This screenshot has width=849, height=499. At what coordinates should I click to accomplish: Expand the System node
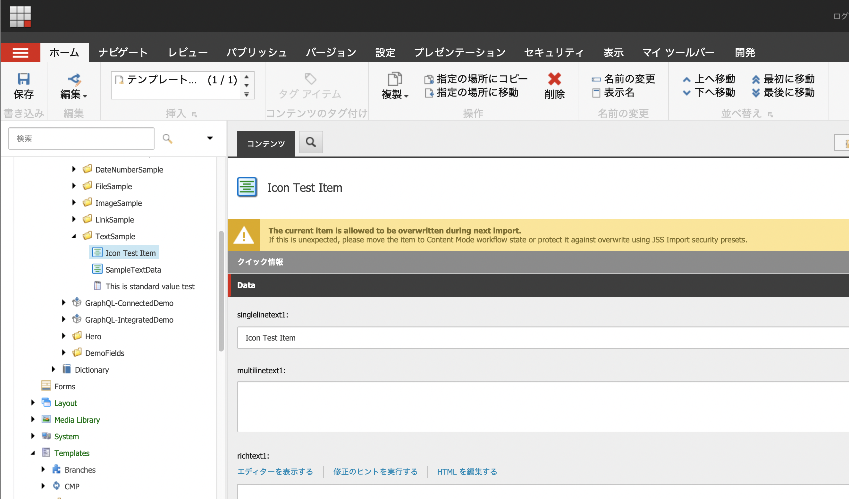tap(33, 436)
